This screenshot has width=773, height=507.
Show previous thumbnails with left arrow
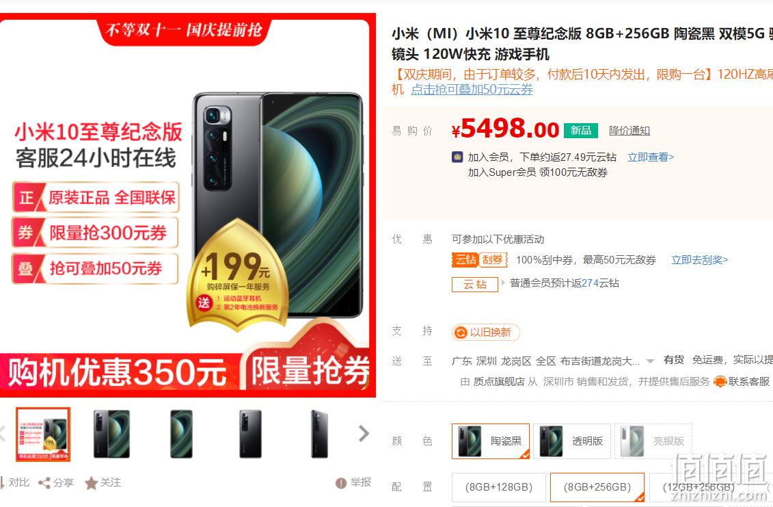pos(3,433)
